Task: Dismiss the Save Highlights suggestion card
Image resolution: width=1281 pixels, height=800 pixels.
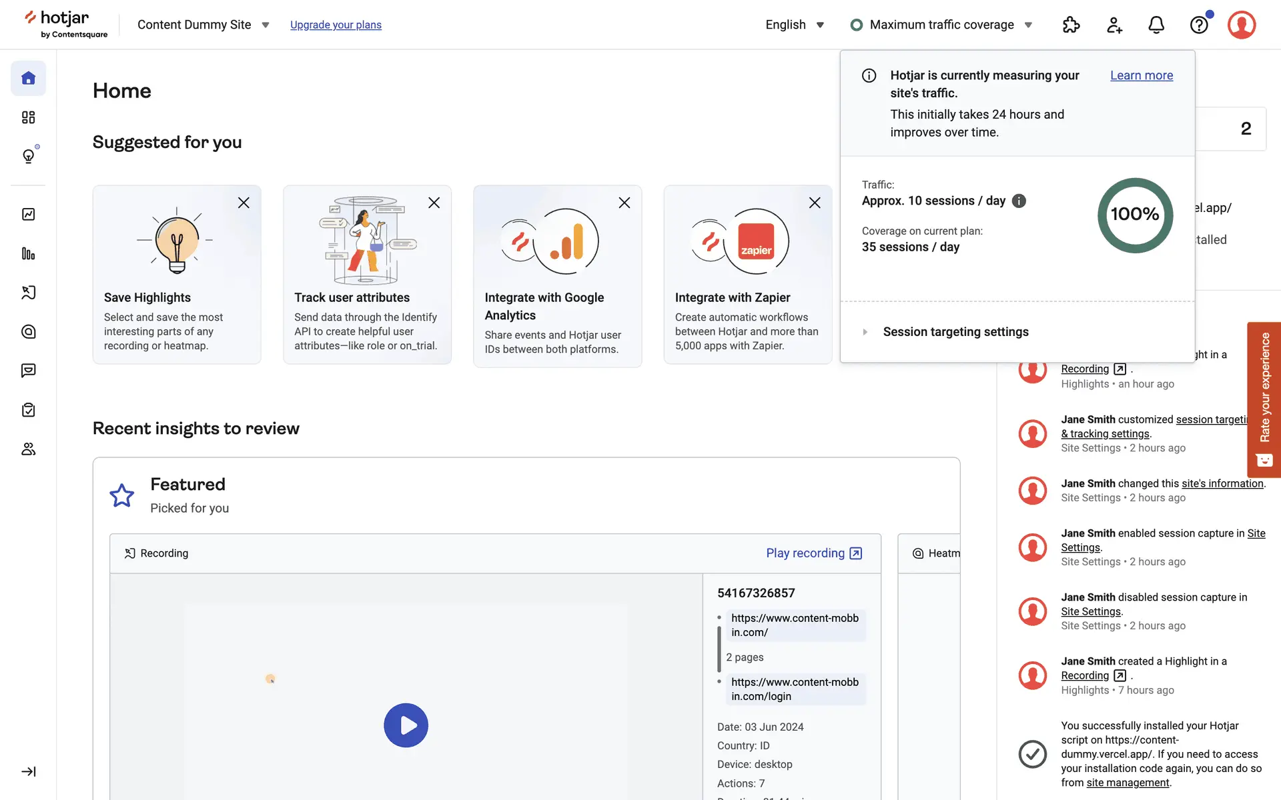Action: click(244, 203)
